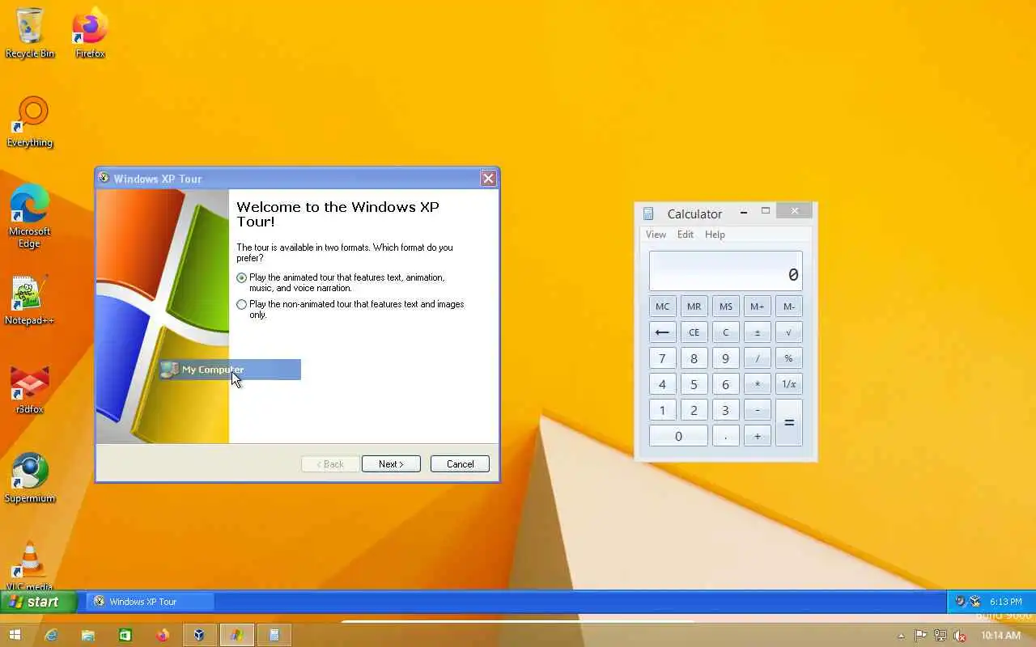
Task: Click the 5 key on Calculator
Action: (694, 384)
